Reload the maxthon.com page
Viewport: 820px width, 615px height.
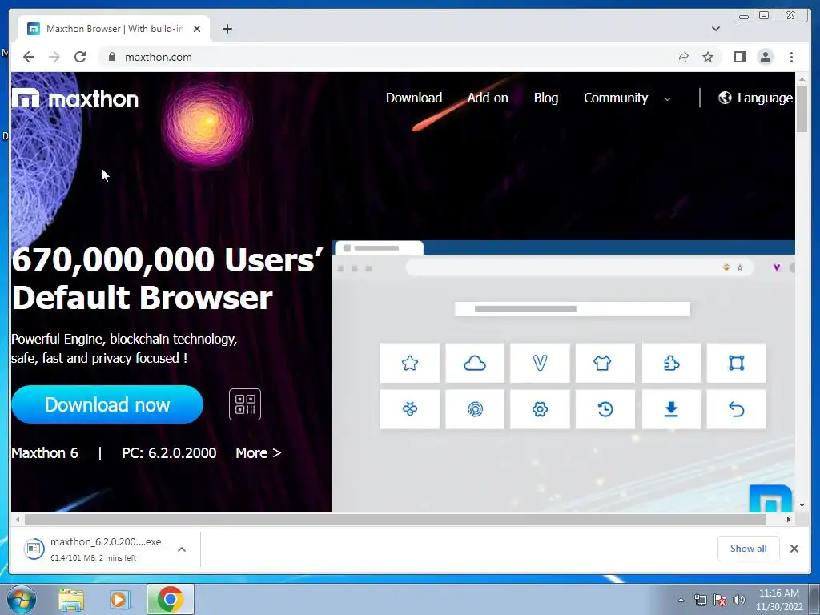(80, 57)
